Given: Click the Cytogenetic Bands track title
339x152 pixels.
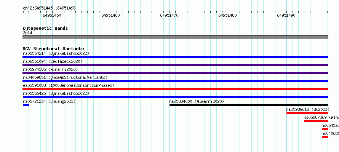Looking at the screenshot, I should pyautogui.click(x=45, y=28).
